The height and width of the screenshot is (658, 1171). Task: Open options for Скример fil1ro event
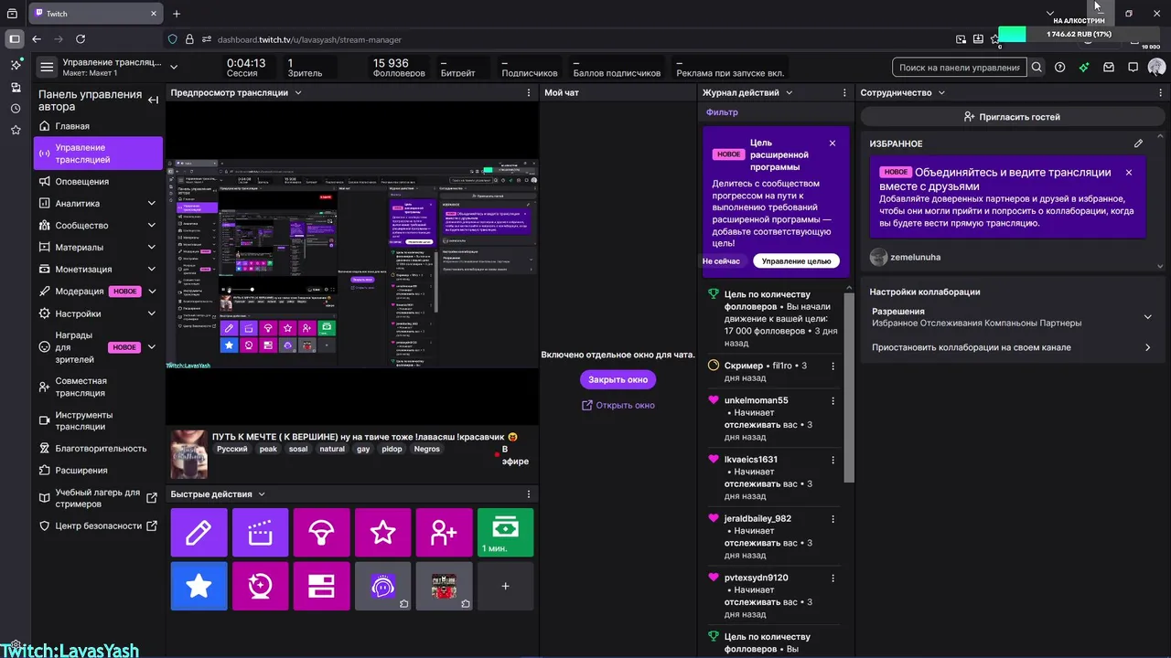(x=833, y=366)
